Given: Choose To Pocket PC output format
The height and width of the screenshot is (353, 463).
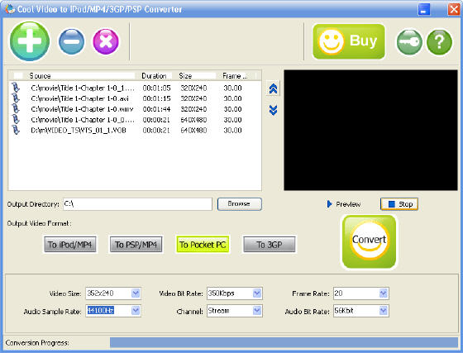Looking at the screenshot, I should pyautogui.click(x=203, y=245).
